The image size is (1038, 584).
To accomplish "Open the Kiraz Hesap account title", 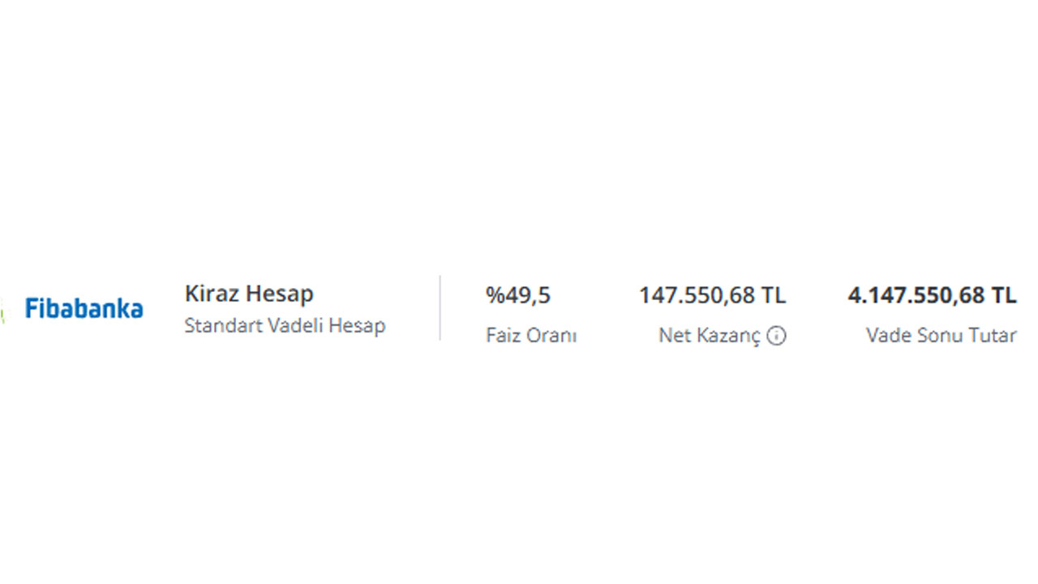I will click(x=249, y=294).
